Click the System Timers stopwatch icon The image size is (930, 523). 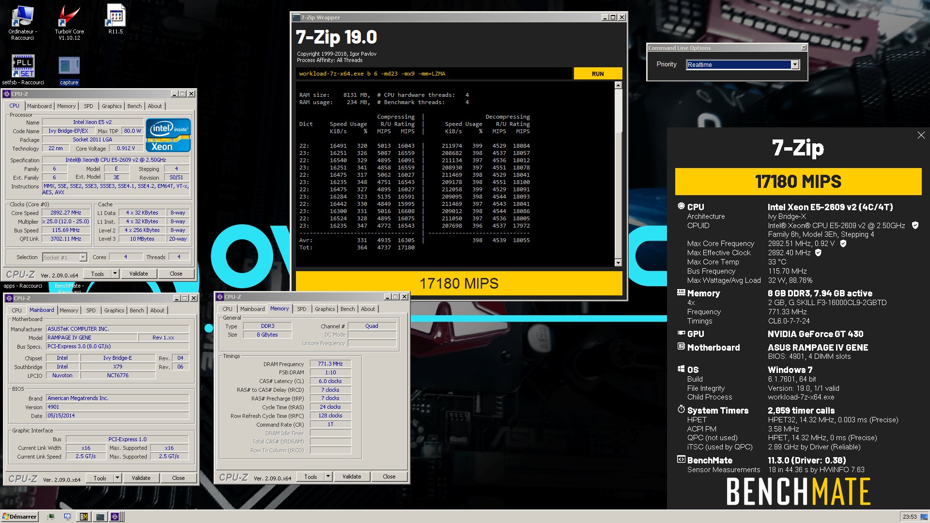[x=681, y=410]
